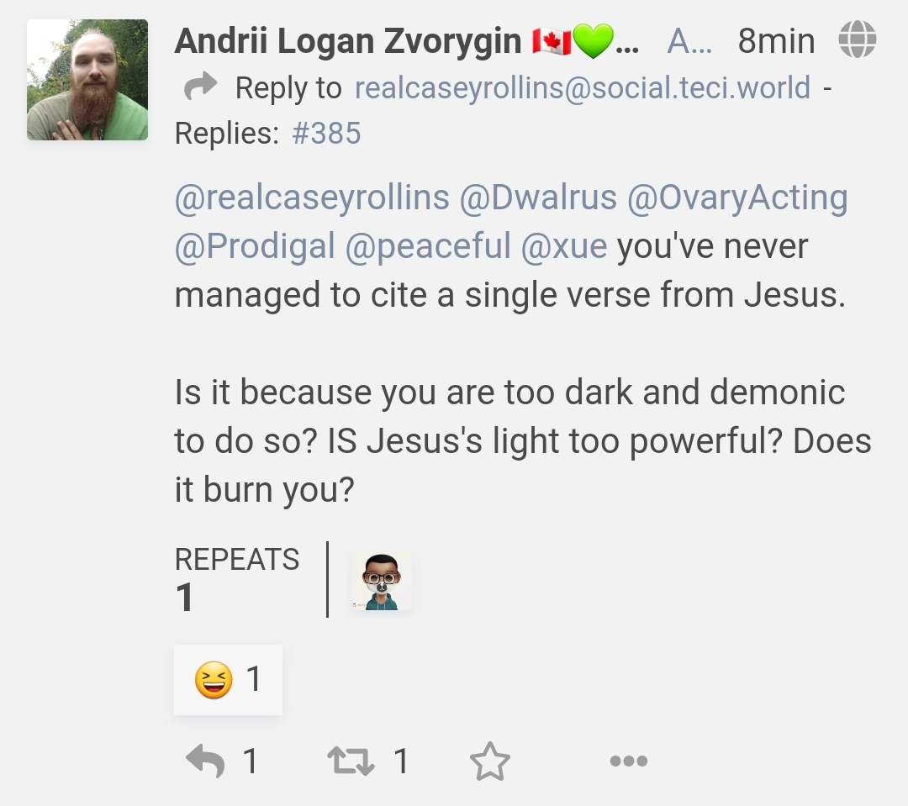
Task: Click the reply arrow icon at bottom
Action: (x=205, y=762)
